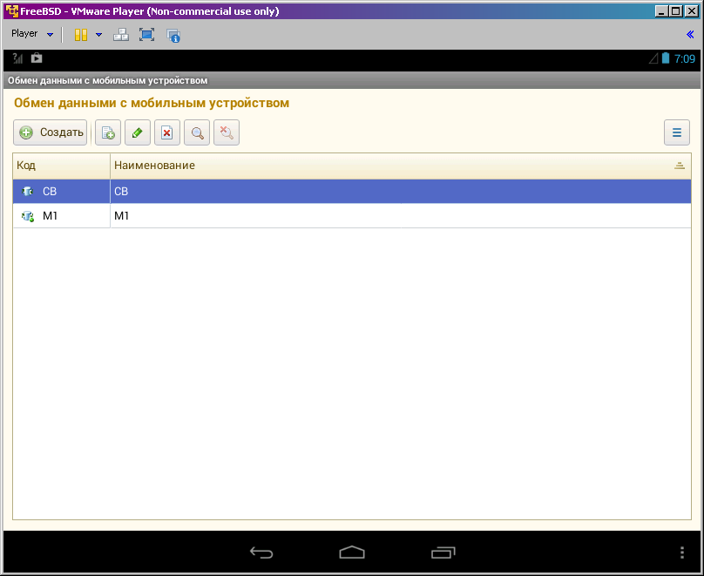The height and width of the screenshot is (576, 704).
Task: Enter full screen mode in VMware toolbar
Action: coord(146,35)
